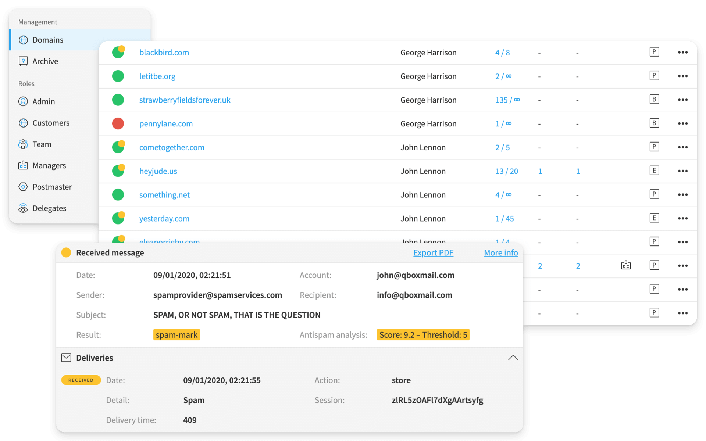Click the yellow dot beside Received message
This screenshot has height=441, width=706.
66,252
